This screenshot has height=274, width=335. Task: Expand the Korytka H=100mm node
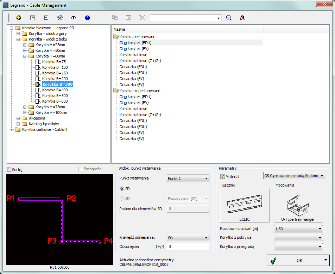25,112
